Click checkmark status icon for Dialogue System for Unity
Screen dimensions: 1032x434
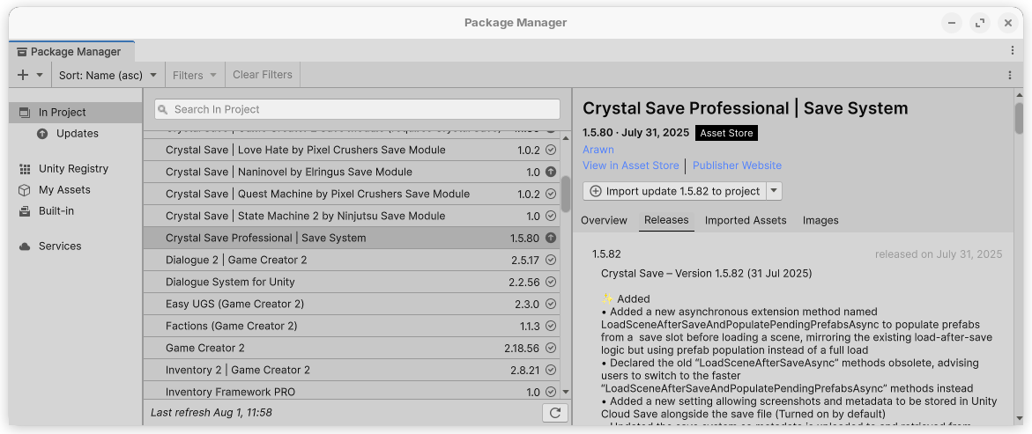point(551,282)
